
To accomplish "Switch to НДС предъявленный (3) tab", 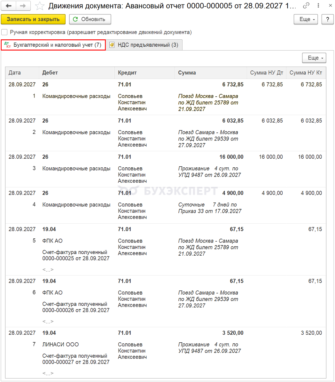I will tap(144, 45).
